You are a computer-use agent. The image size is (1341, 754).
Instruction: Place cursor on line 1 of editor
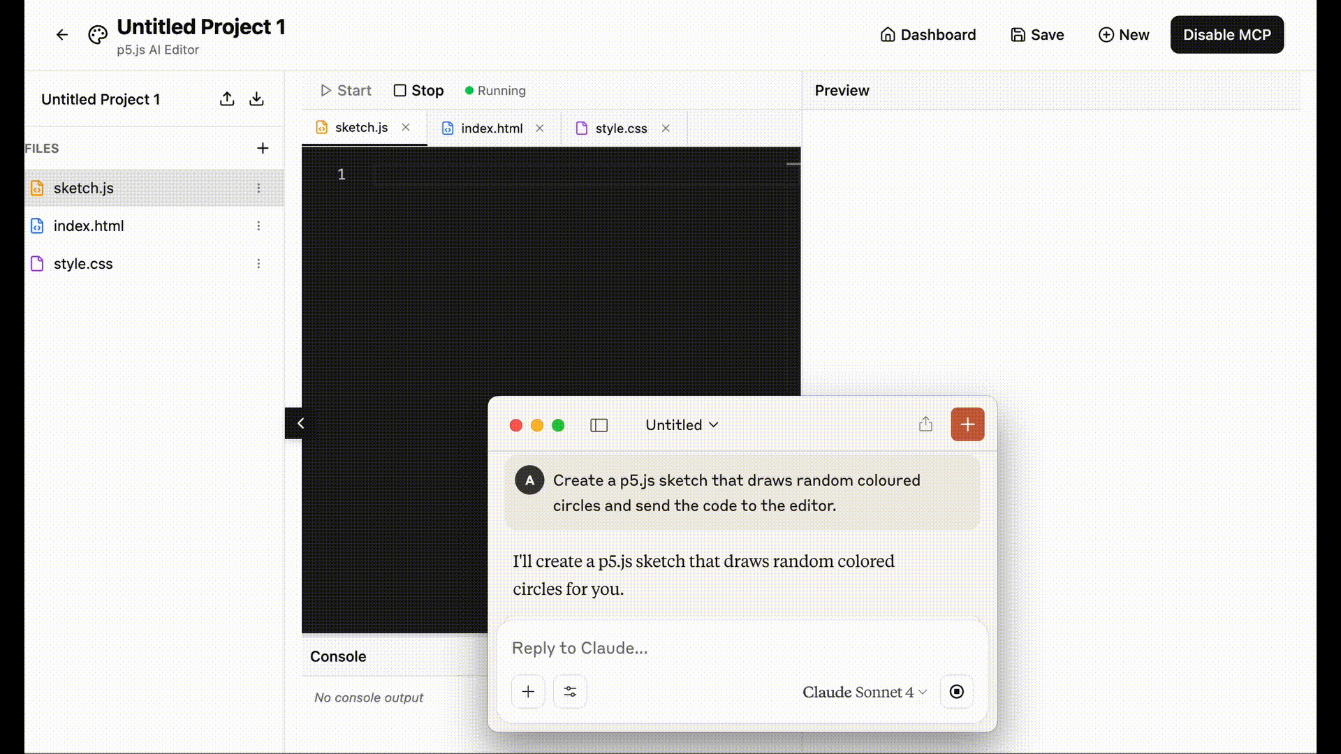[x=585, y=175]
